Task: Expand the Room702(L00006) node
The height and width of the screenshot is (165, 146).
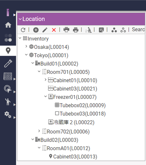Action: tap(39, 131)
